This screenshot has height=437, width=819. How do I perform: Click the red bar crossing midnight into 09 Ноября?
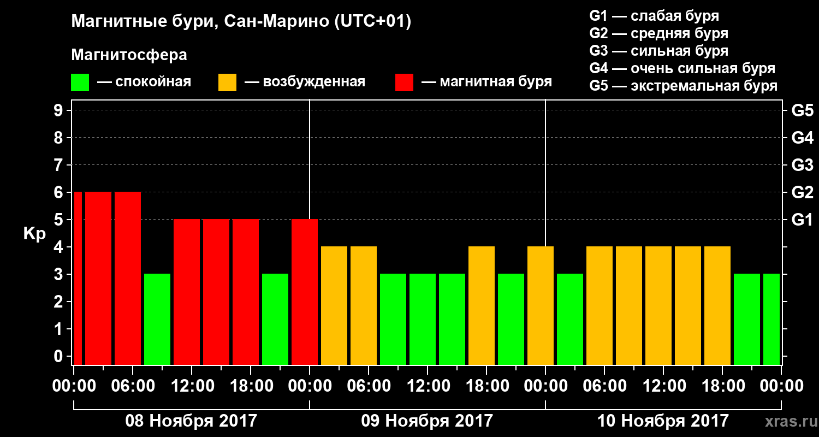305,292
